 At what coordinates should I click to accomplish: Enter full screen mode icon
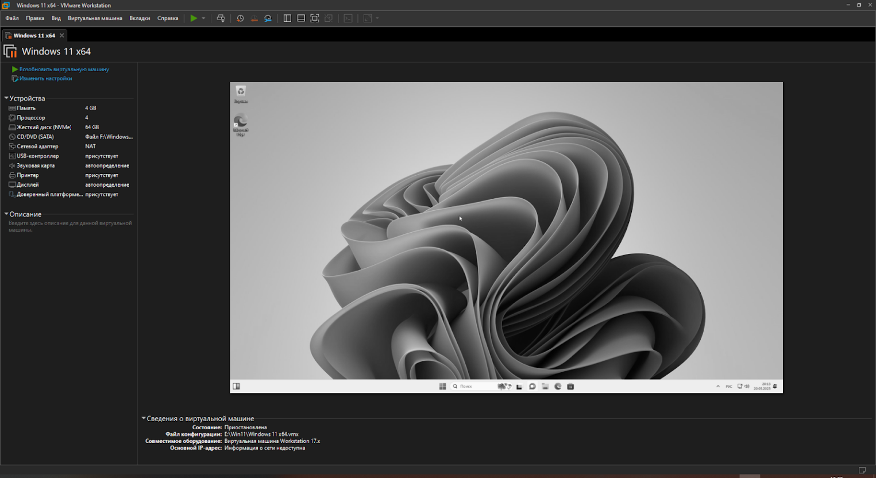[315, 18]
